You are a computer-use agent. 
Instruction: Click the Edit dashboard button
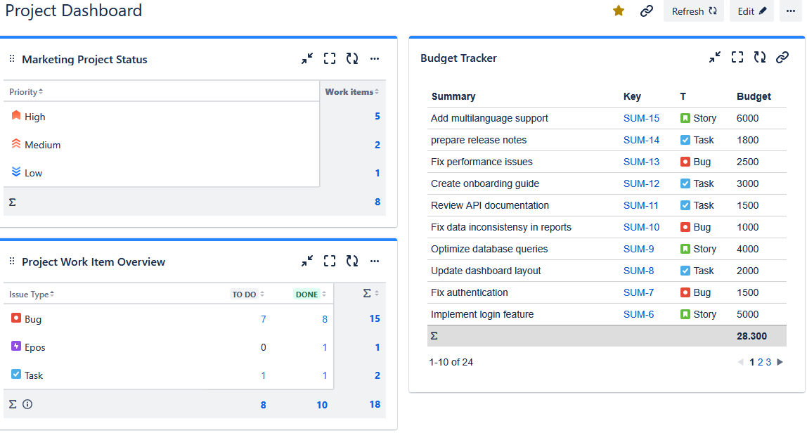coord(751,11)
